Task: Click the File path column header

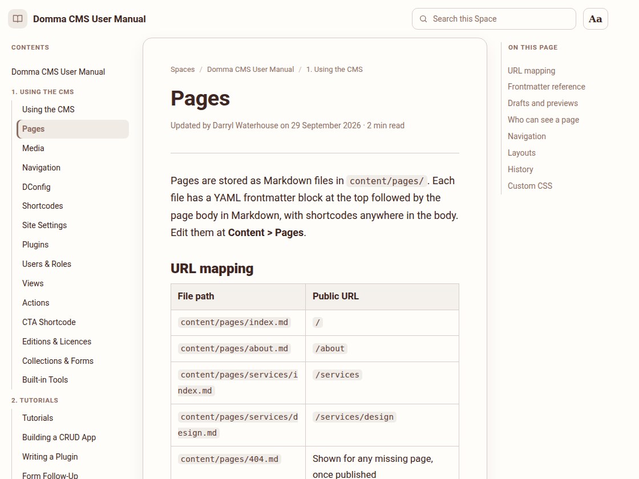Action: point(238,297)
